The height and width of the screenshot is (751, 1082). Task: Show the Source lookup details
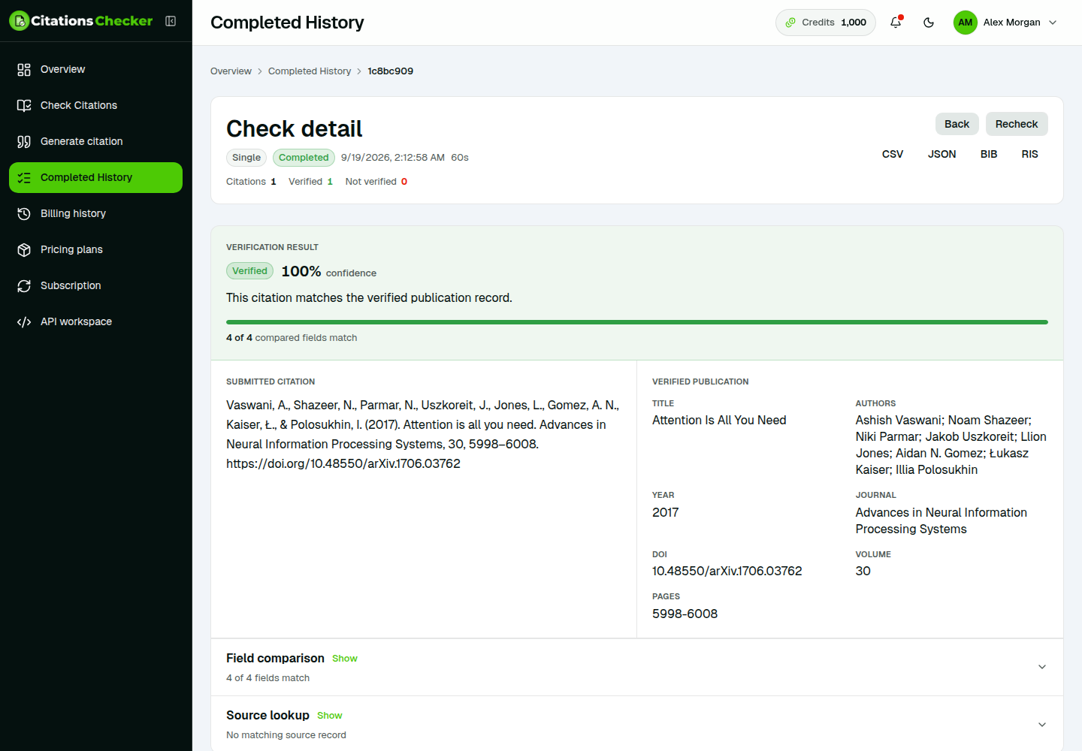tap(330, 716)
